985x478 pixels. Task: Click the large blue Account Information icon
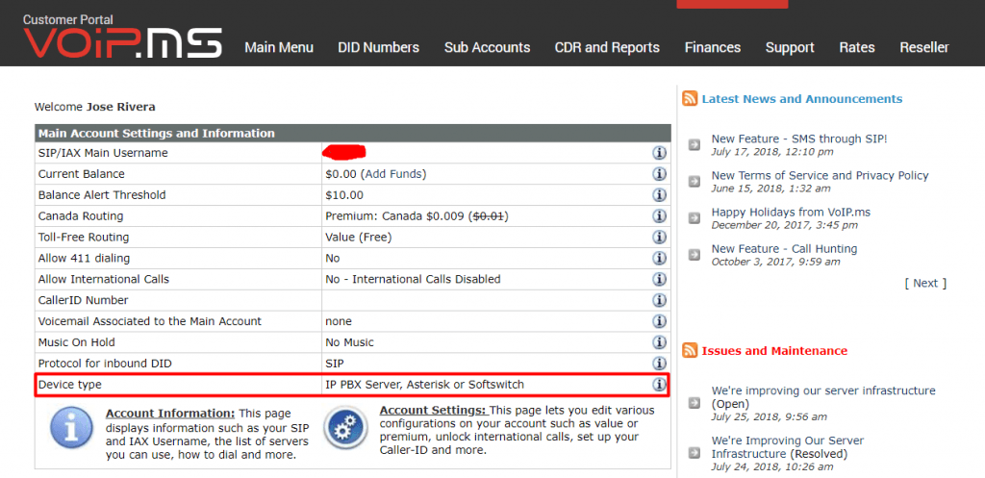(x=71, y=428)
